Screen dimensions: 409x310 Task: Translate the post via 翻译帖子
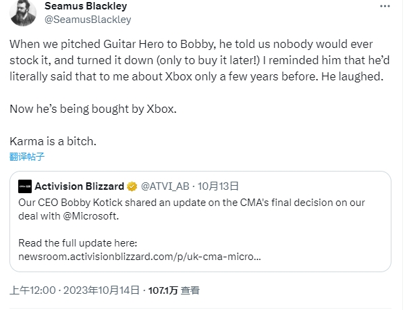pyautogui.click(x=28, y=157)
